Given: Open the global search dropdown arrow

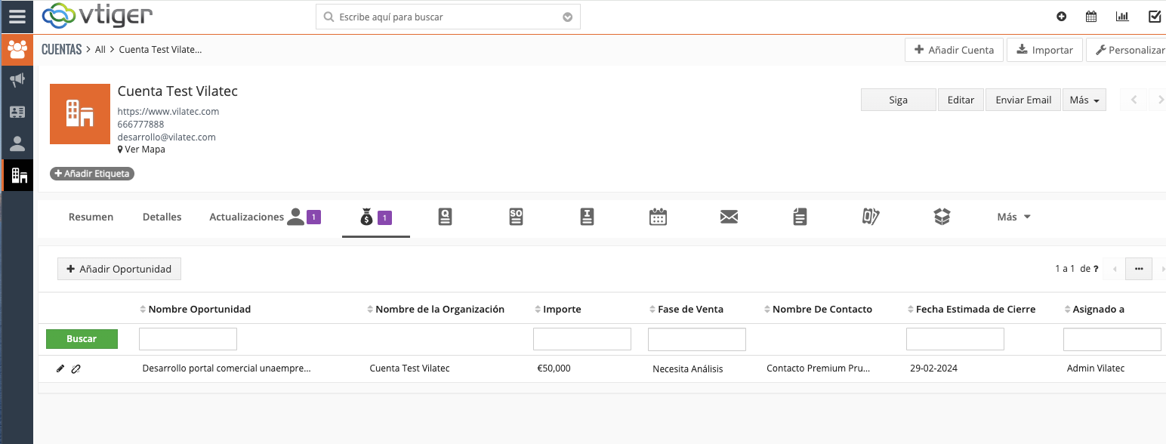Looking at the screenshot, I should tap(568, 17).
